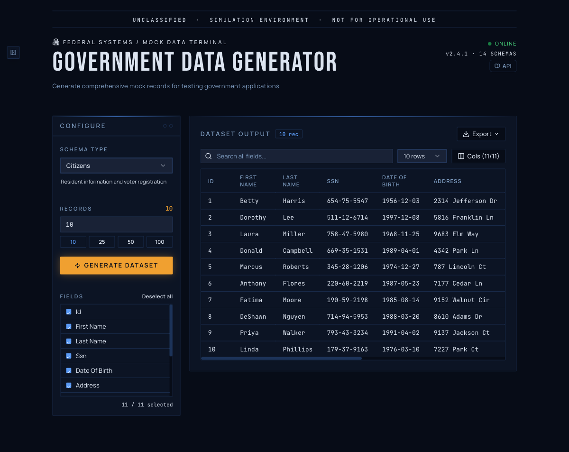Click the Fields list vertical scrollbar

pyautogui.click(x=171, y=331)
